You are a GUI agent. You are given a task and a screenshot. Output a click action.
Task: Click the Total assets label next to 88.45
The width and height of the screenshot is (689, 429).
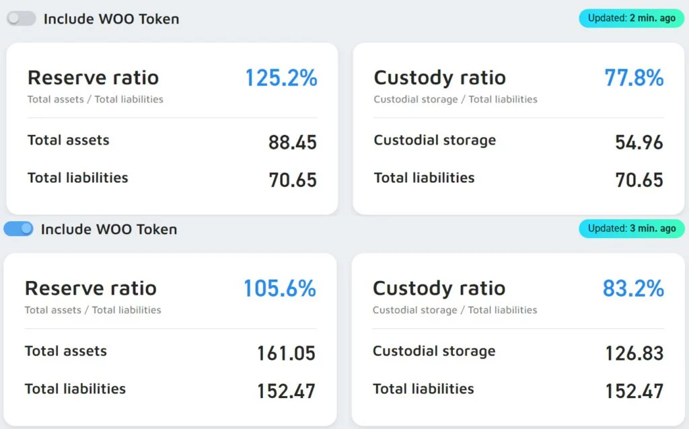68,141
